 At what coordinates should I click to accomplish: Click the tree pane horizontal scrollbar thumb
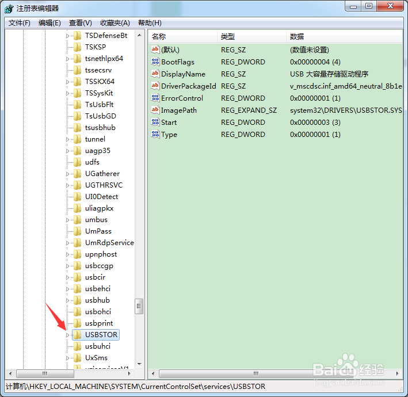(x=45, y=373)
